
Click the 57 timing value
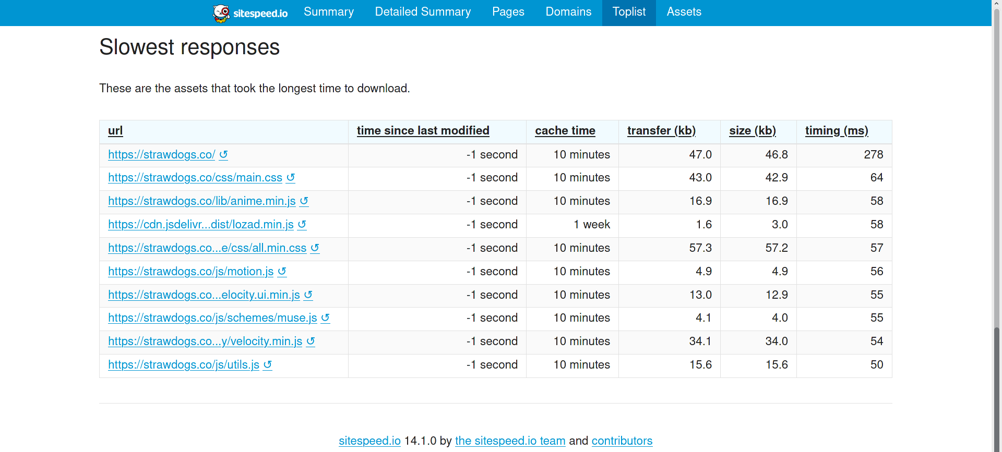point(877,248)
